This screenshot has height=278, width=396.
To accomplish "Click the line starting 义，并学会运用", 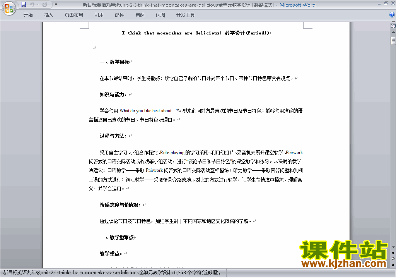I will tap(107, 189).
